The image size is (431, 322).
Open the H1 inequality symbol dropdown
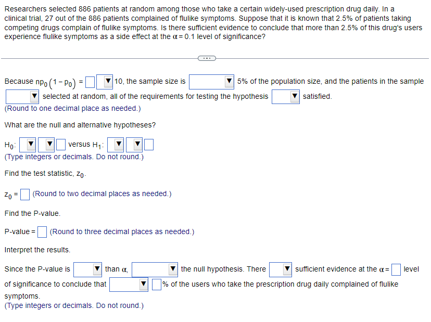(135, 144)
